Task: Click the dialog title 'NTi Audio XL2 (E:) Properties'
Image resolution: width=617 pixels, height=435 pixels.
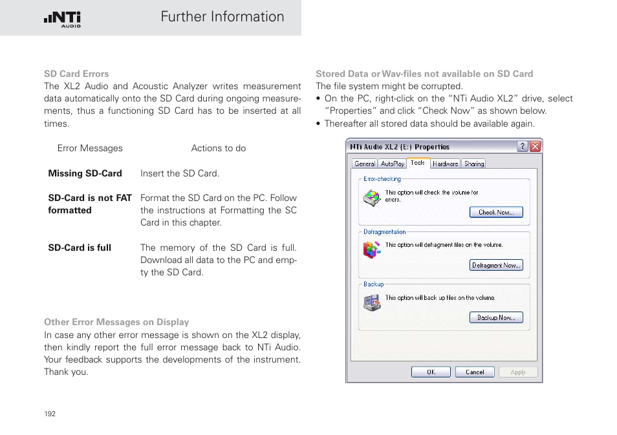Action: [x=400, y=147]
